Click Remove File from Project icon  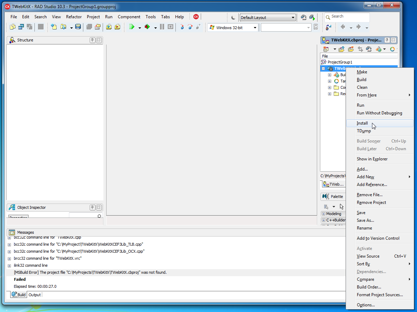coord(117,27)
